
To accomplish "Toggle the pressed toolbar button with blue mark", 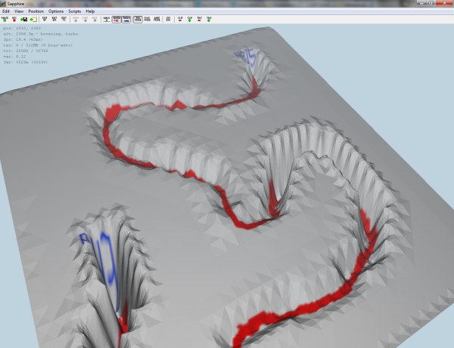I will 126,20.
